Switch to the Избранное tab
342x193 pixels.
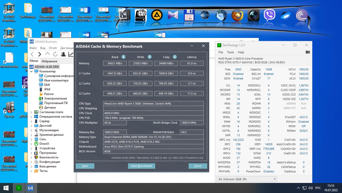(x=49, y=61)
